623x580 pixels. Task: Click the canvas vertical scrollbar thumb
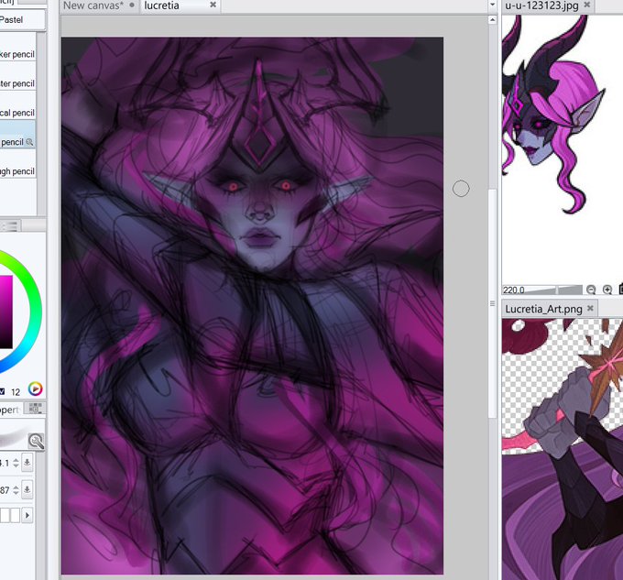492,302
